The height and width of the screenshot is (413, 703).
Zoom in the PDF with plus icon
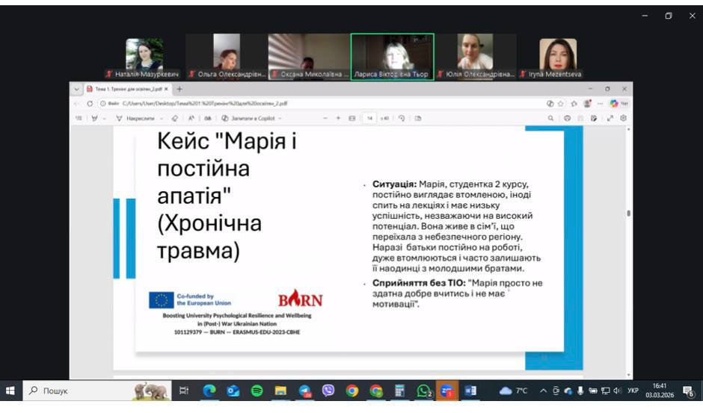[339, 118]
